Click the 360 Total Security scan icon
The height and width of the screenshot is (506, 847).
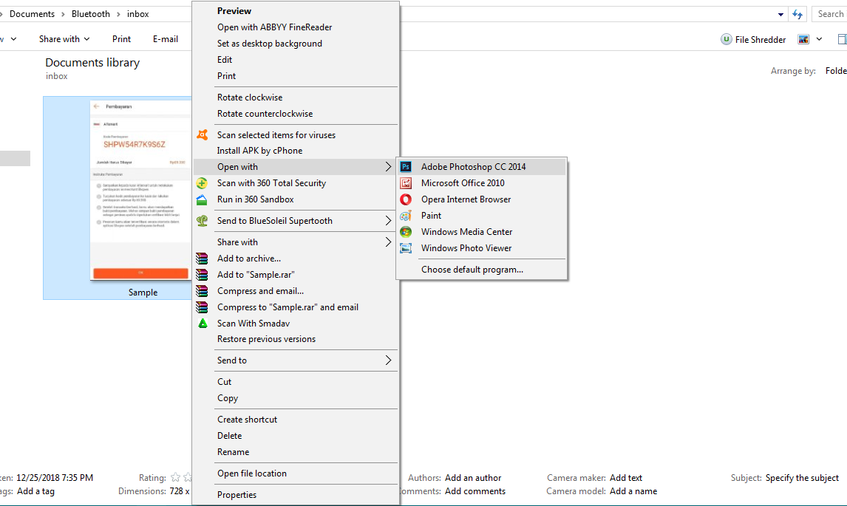click(x=202, y=183)
